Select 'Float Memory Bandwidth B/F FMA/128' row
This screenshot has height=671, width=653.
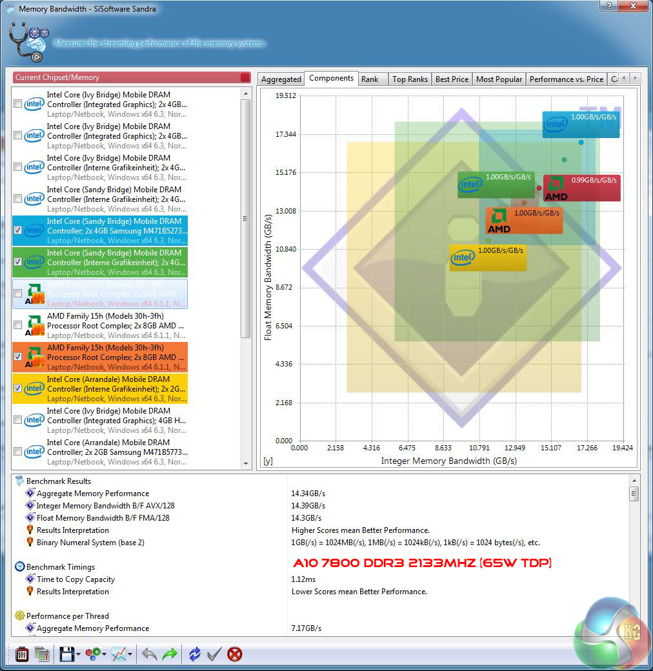pyautogui.click(x=103, y=518)
